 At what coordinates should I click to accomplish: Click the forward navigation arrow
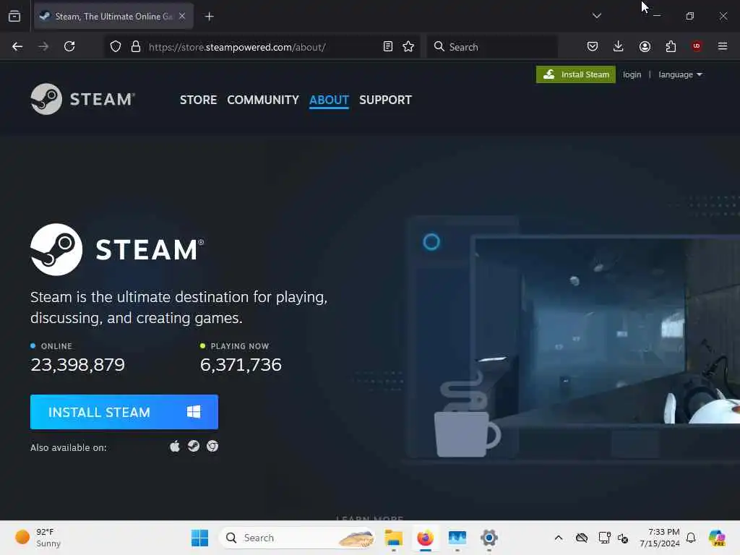[43, 46]
